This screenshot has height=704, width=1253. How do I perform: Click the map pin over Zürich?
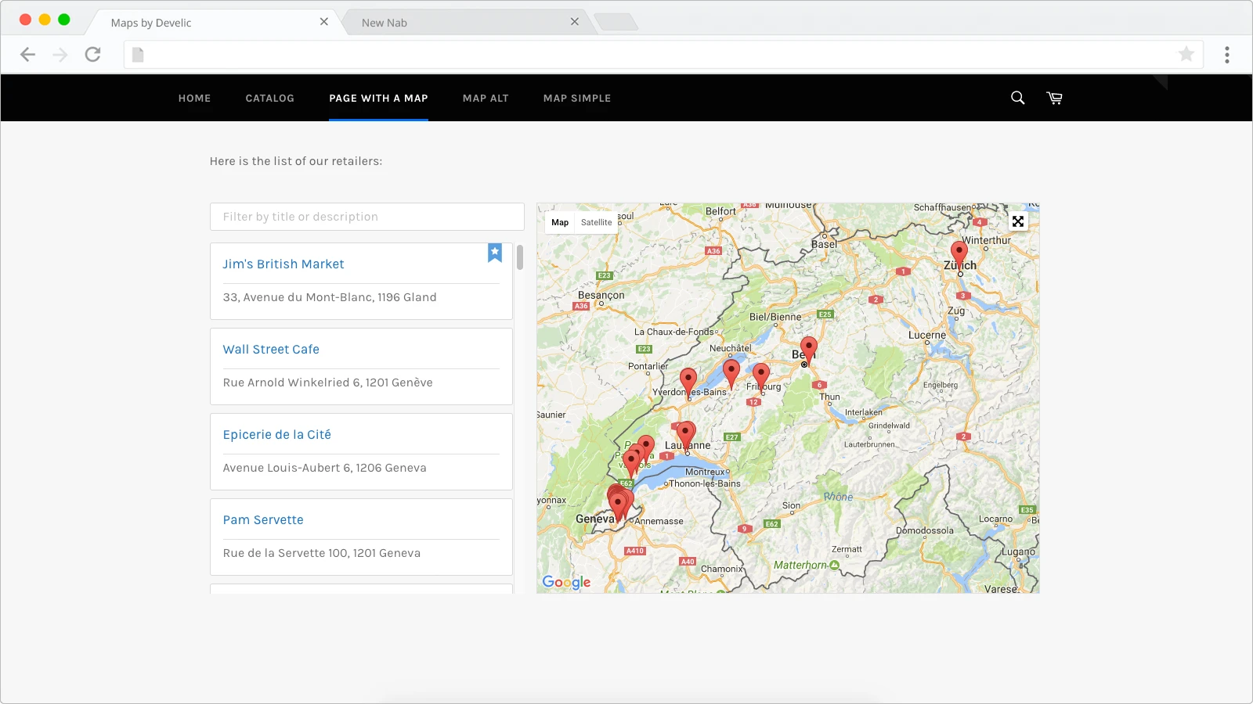point(959,253)
